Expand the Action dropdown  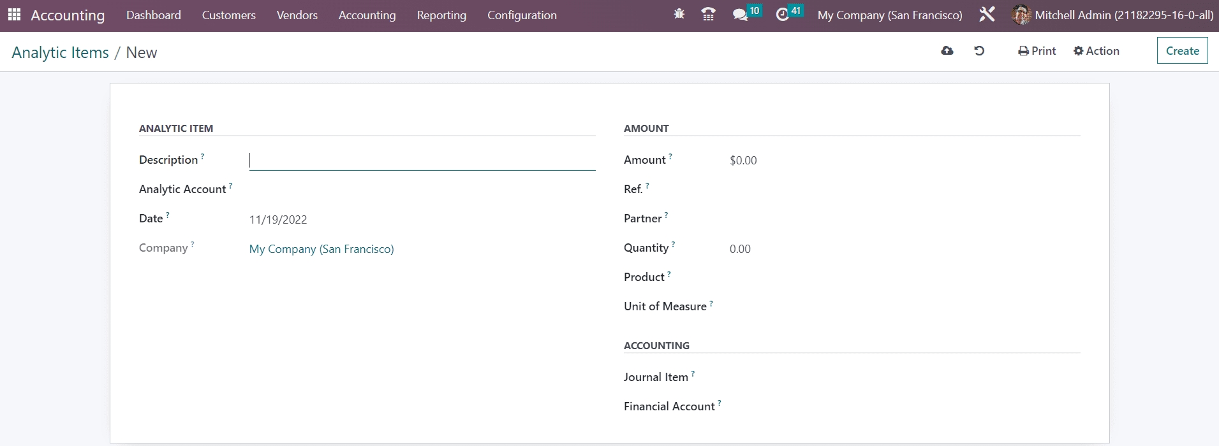click(1096, 51)
